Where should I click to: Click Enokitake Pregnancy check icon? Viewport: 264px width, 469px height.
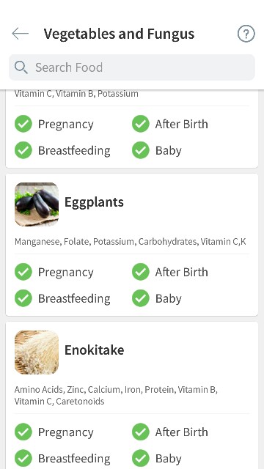pos(23,432)
